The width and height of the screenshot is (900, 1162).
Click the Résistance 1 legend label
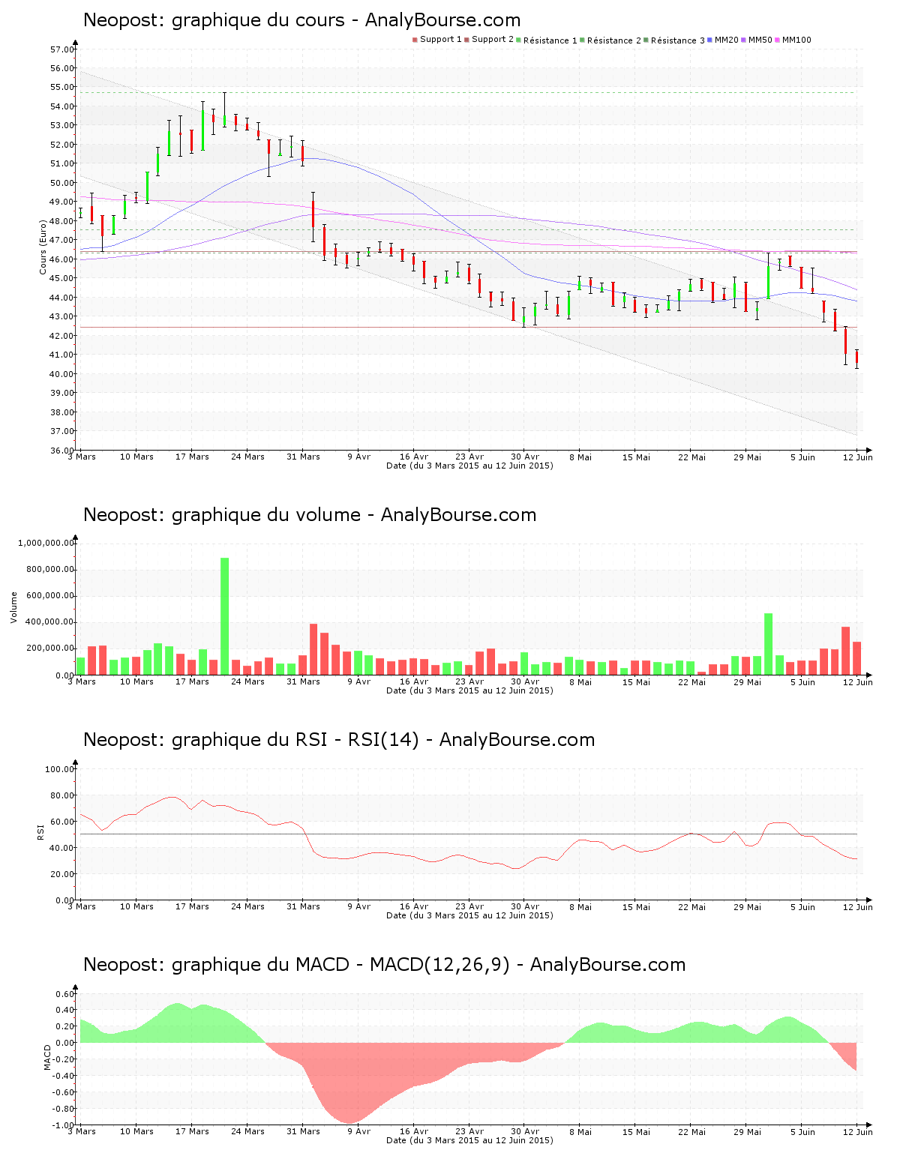coord(550,40)
